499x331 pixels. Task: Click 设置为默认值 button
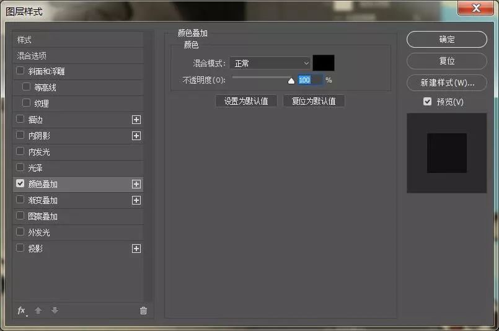click(x=246, y=101)
